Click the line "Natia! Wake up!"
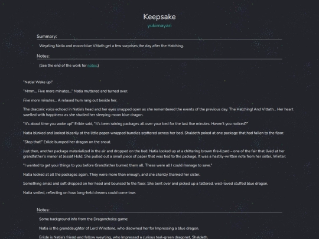Screen dimensions: 319x239 tap(38, 82)
